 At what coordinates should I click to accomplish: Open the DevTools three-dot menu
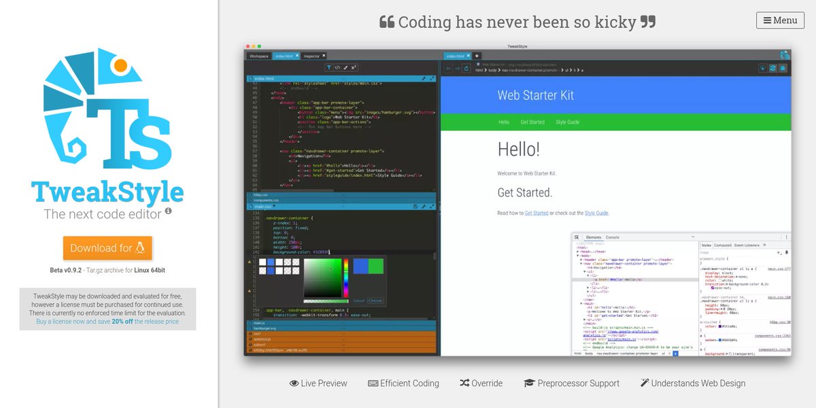[786, 237]
